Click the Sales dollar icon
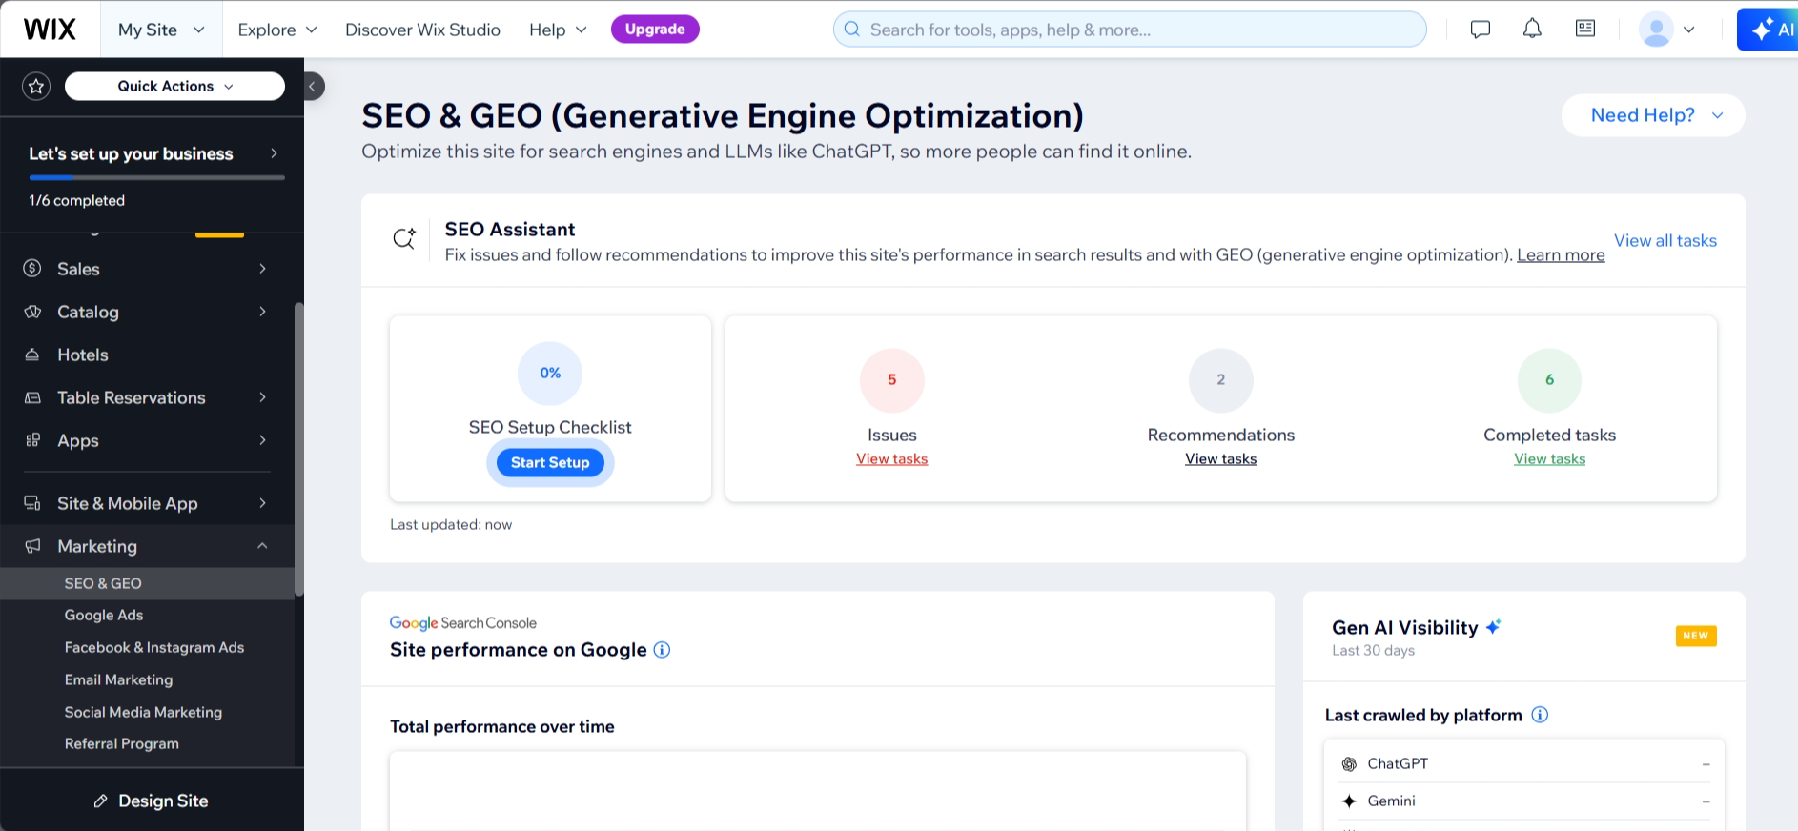Viewport: 1798px width, 831px height. [32, 269]
